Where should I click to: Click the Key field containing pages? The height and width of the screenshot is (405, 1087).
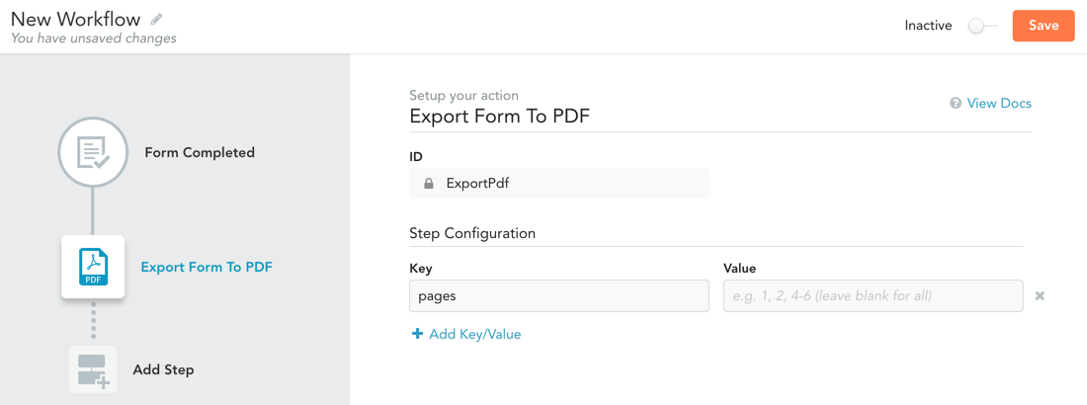(558, 295)
